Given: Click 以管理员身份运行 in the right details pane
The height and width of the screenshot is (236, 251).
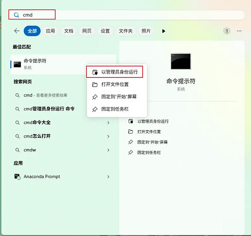Looking at the screenshot, I should [148, 121].
